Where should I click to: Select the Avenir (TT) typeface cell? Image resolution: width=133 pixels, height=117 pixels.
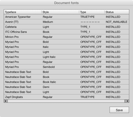pyautogui.click(x=12, y=22)
